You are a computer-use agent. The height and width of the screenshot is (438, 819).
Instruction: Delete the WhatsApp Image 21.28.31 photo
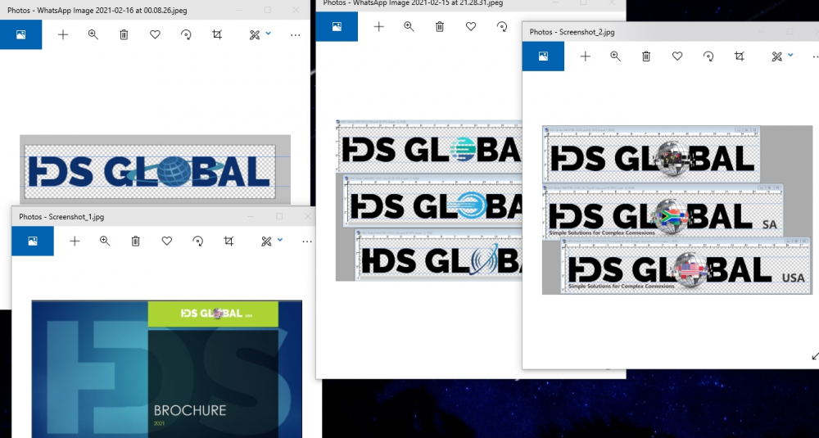click(440, 27)
